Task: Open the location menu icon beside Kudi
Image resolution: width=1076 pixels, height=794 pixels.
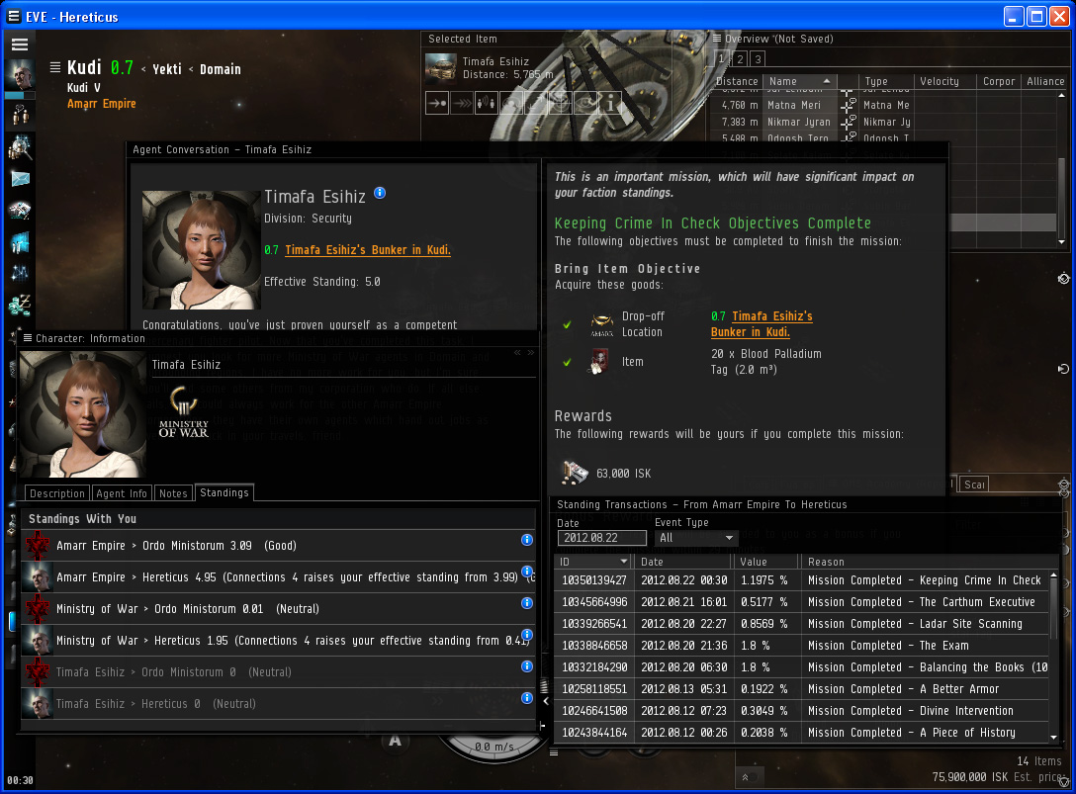Action: click(x=55, y=67)
